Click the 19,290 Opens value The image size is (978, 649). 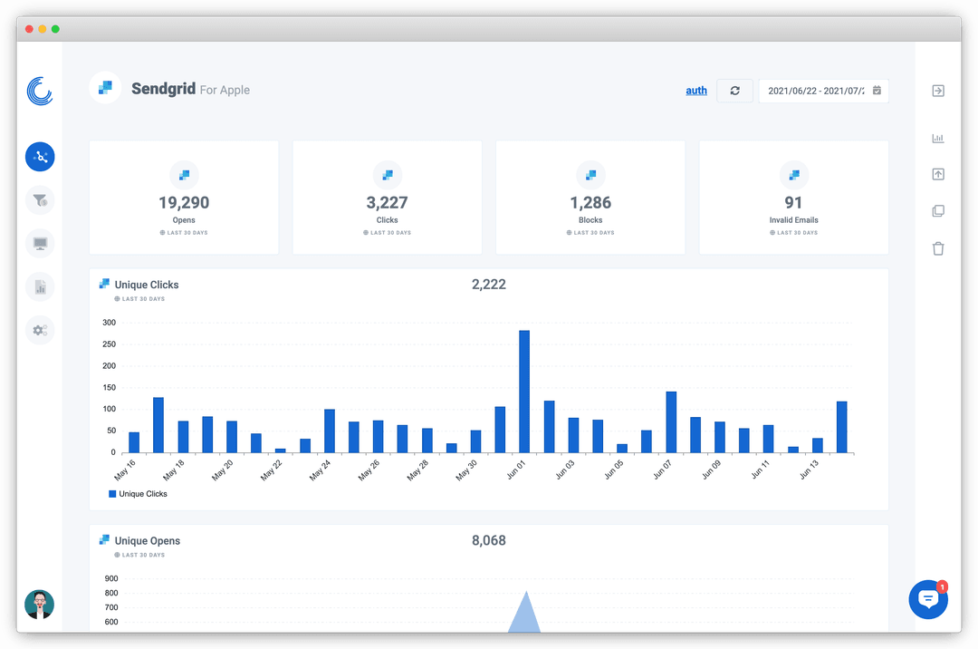tap(184, 203)
